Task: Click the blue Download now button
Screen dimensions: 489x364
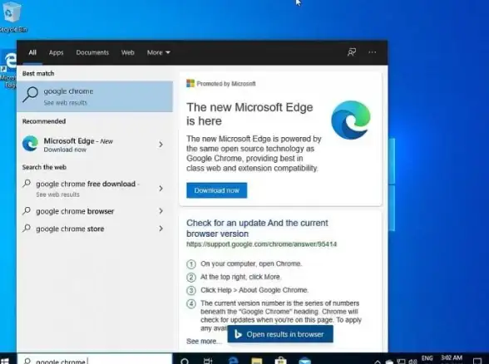Action: (x=217, y=190)
